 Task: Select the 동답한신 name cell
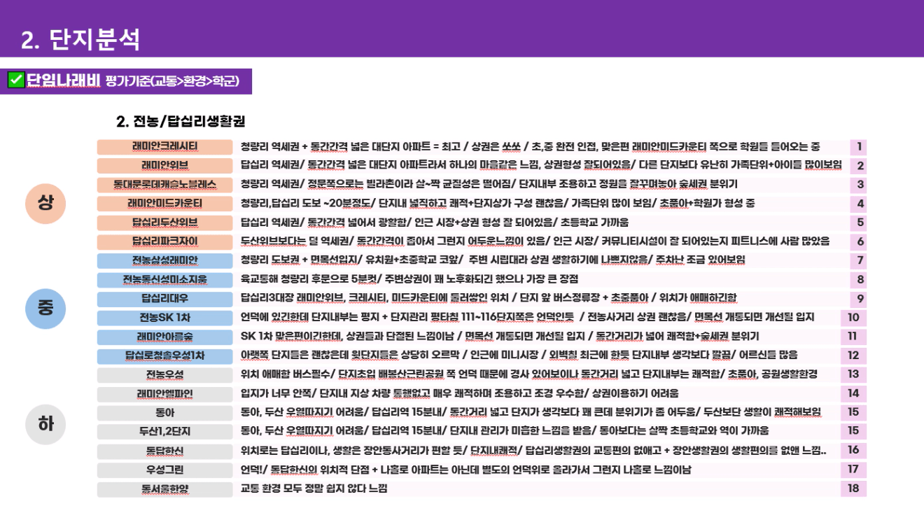pyautogui.click(x=164, y=451)
